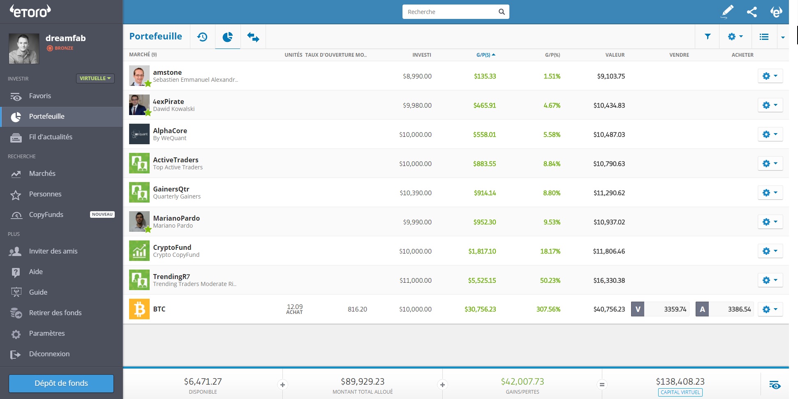Screen dimensions: 798x399
Task: Open the toolbar settings gear dropdown
Action: 735,37
